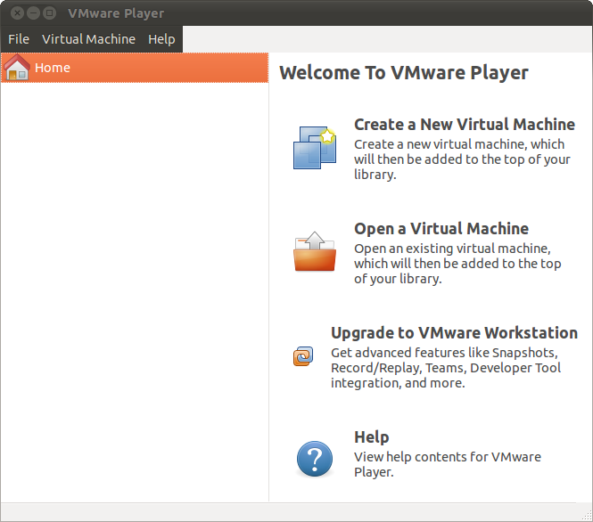
Task: Click the 'Create a New Virtual Machine' heading
Action: click(x=464, y=125)
